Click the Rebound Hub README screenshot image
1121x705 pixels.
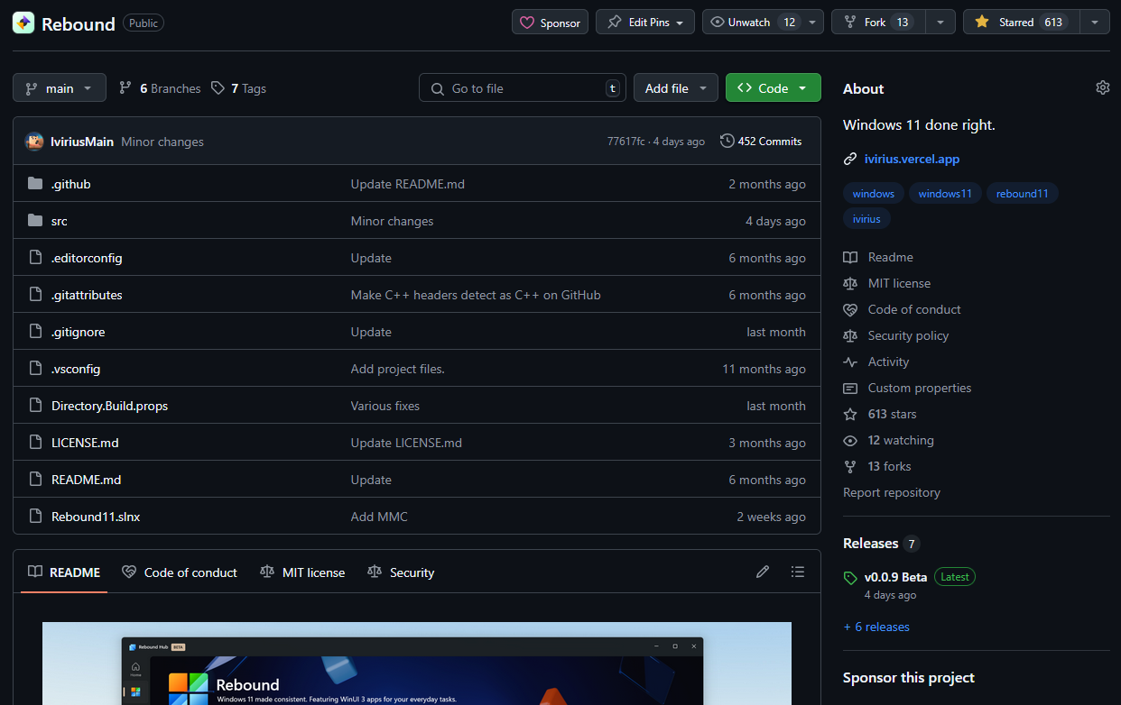(417, 664)
